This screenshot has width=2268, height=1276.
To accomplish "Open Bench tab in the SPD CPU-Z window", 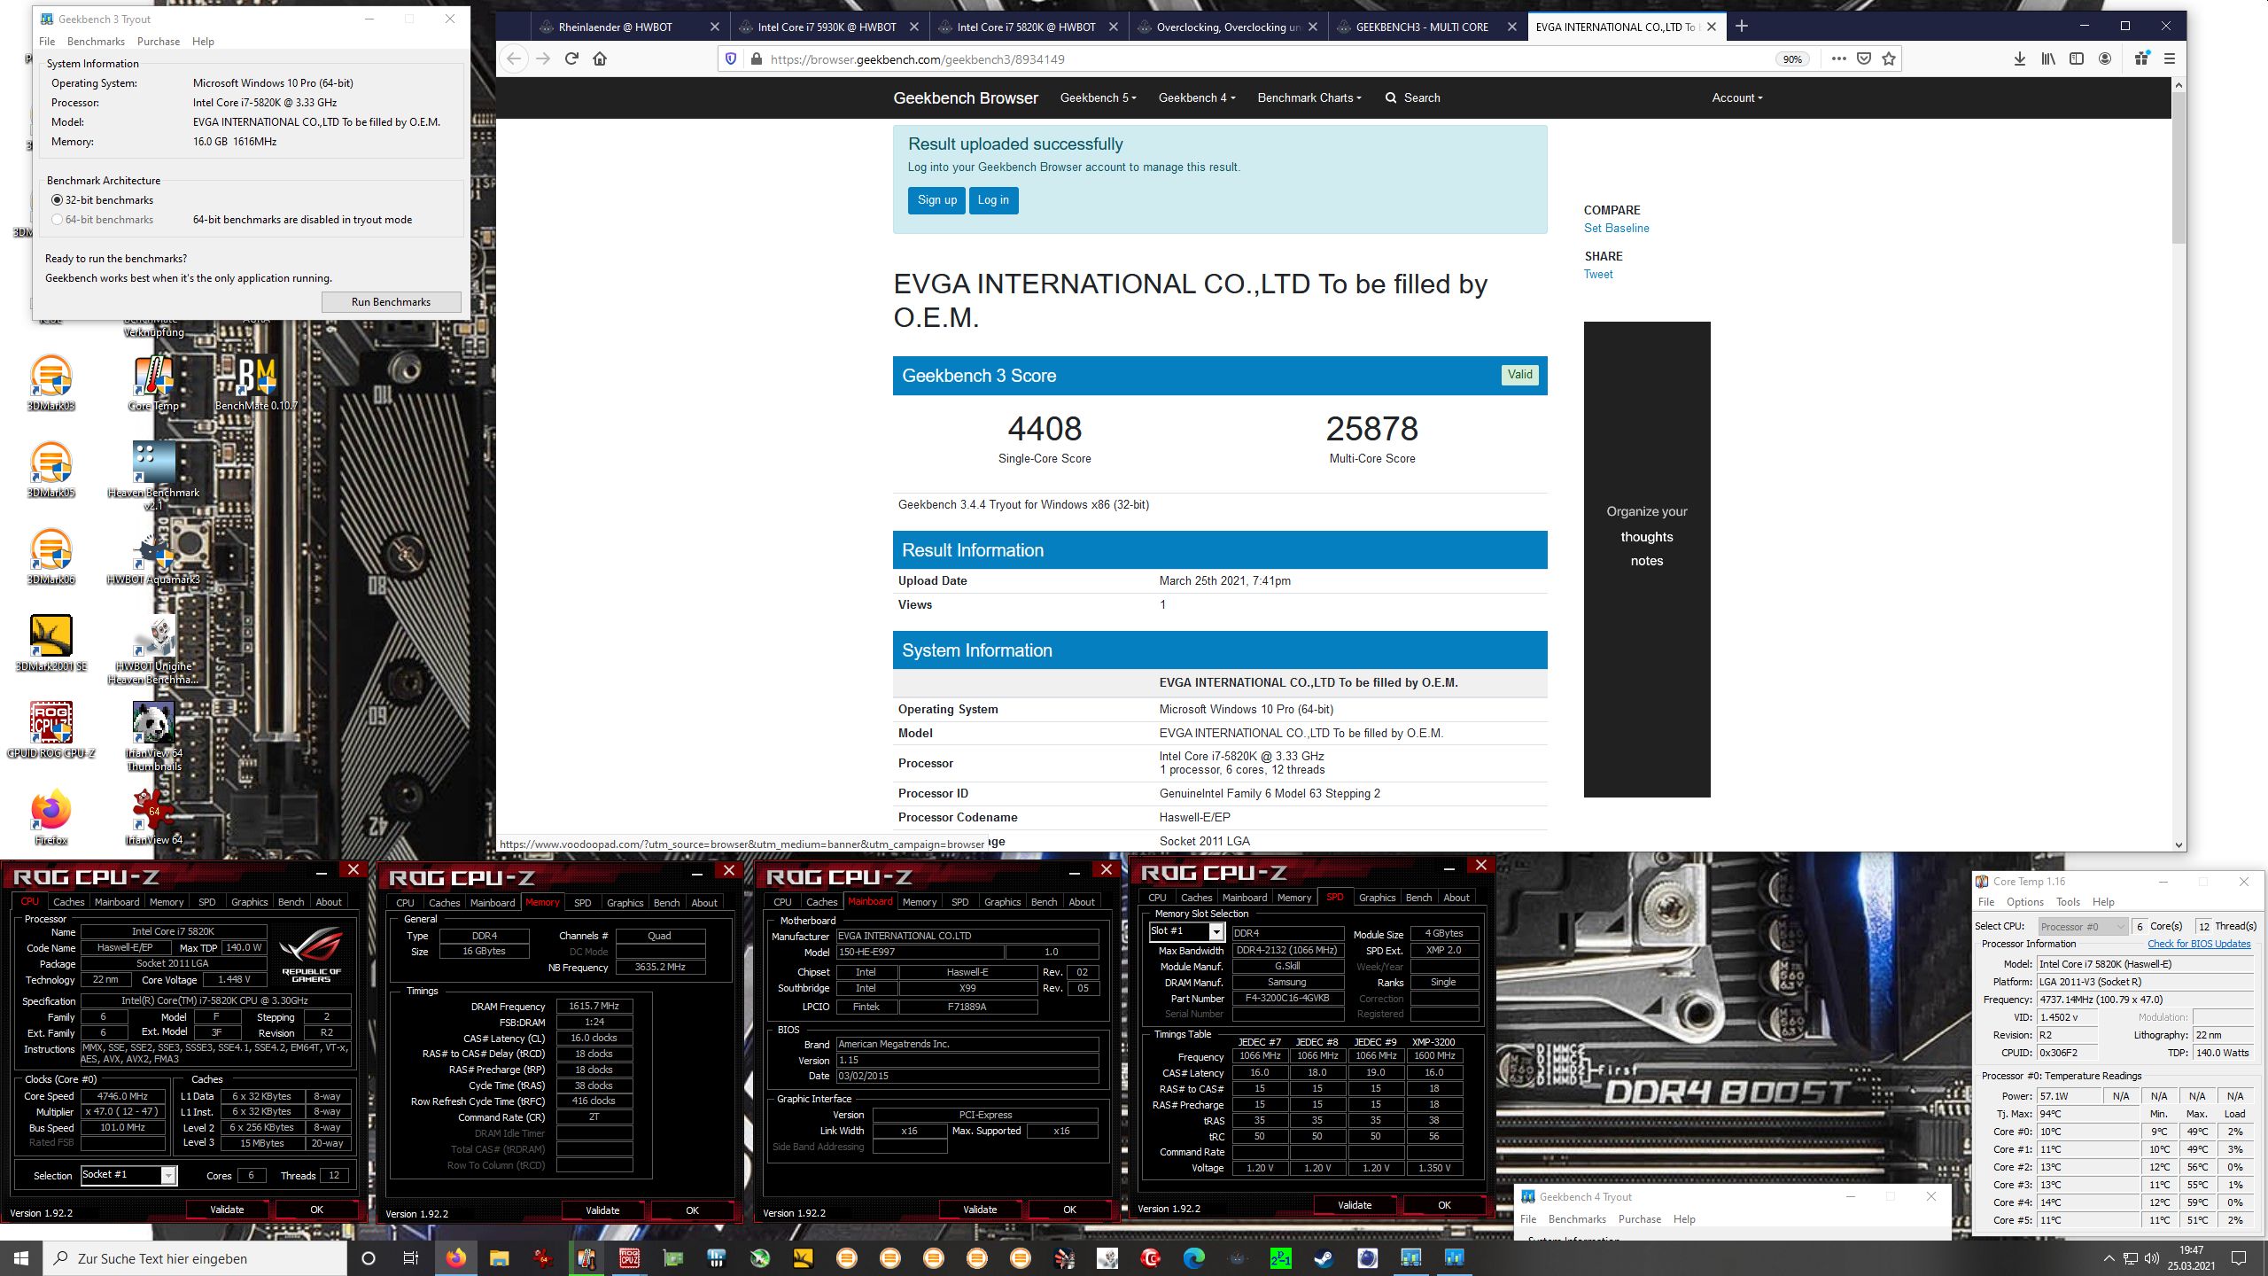I will (x=1418, y=898).
